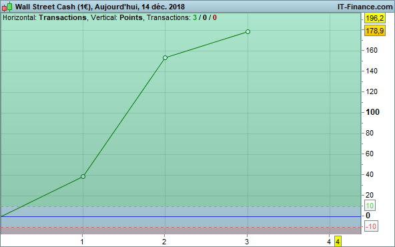The width and height of the screenshot is (395, 247).
Task: Select the data point at transaction 1
Action: (83, 177)
